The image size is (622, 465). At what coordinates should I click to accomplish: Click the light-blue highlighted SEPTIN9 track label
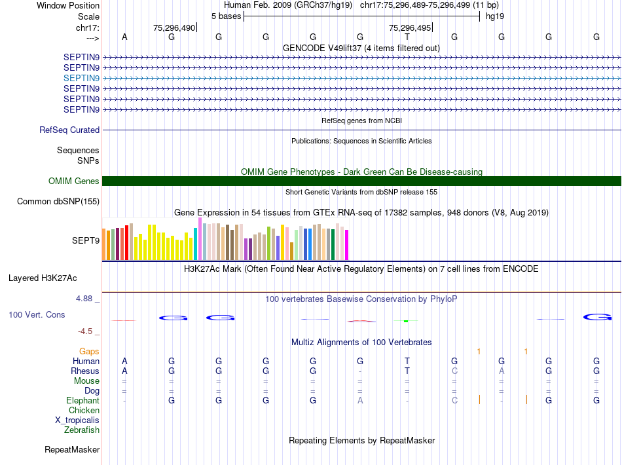(81, 78)
